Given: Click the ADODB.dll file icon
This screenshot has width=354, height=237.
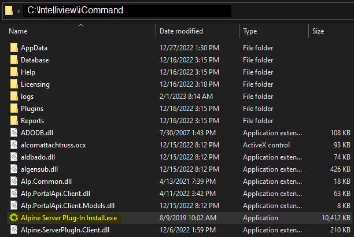Looking at the screenshot, I should pyautogui.click(x=14, y=133).
